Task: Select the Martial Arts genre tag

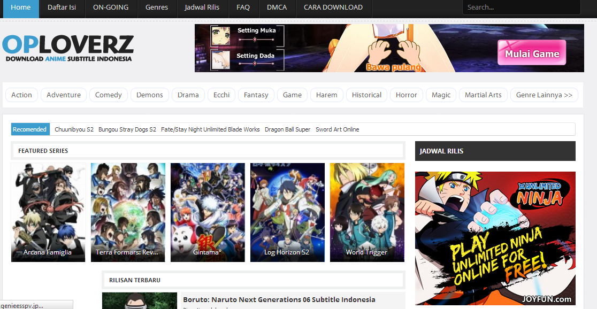Action: click(x=483, y=95)
